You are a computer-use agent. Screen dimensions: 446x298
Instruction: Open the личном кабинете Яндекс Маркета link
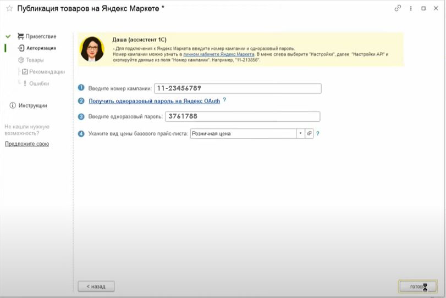[218, 55]
